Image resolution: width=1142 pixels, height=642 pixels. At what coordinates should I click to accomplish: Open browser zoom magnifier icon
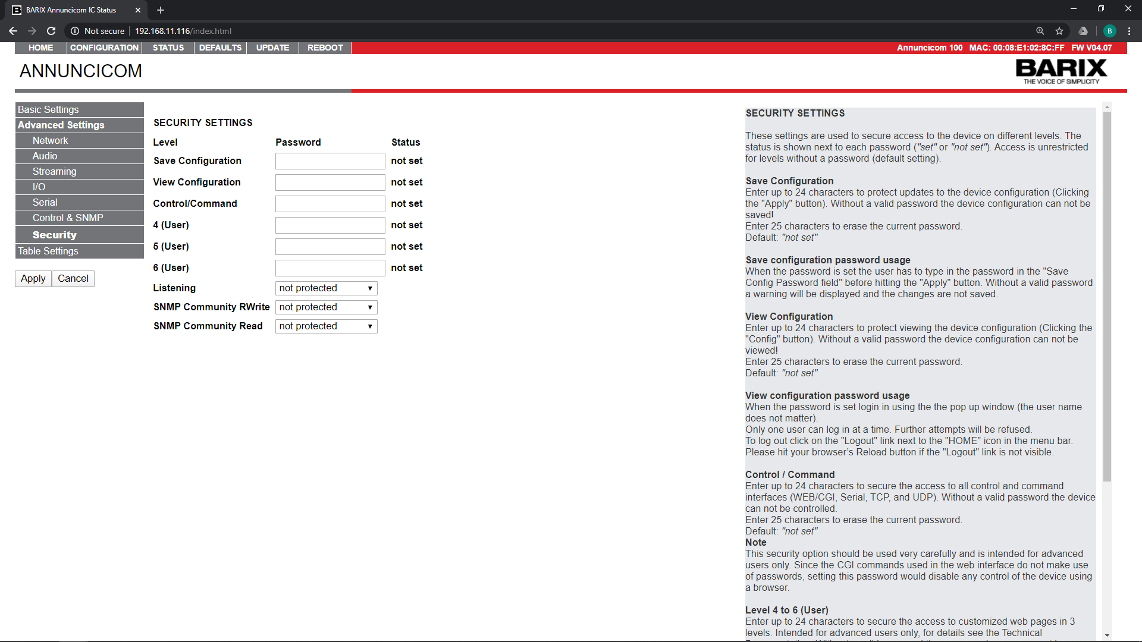1040,31
